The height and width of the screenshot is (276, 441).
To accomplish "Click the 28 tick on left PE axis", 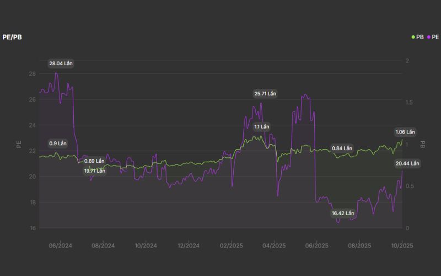I will (33, 74).
